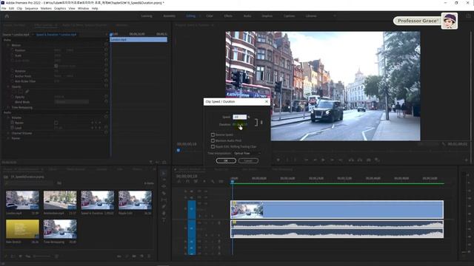The height and width of the screenshot is (266, 474).
Task: Click OK in Clip Speed / Duration
Action: coord(226,161)
